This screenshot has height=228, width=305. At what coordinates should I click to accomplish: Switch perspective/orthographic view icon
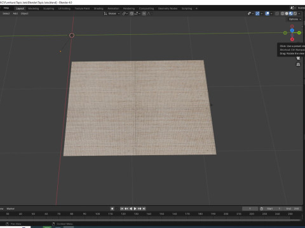point(298,65)
